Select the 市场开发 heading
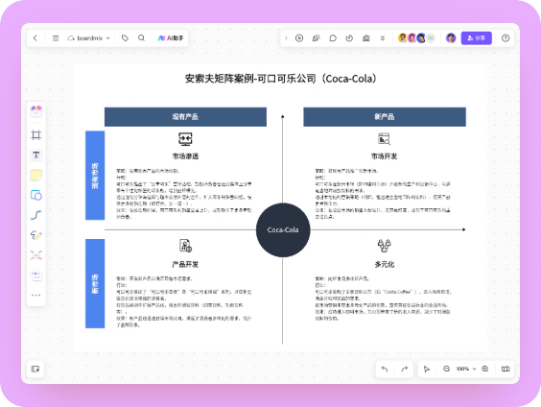This screenshot has height=407, width=541. 384,156
